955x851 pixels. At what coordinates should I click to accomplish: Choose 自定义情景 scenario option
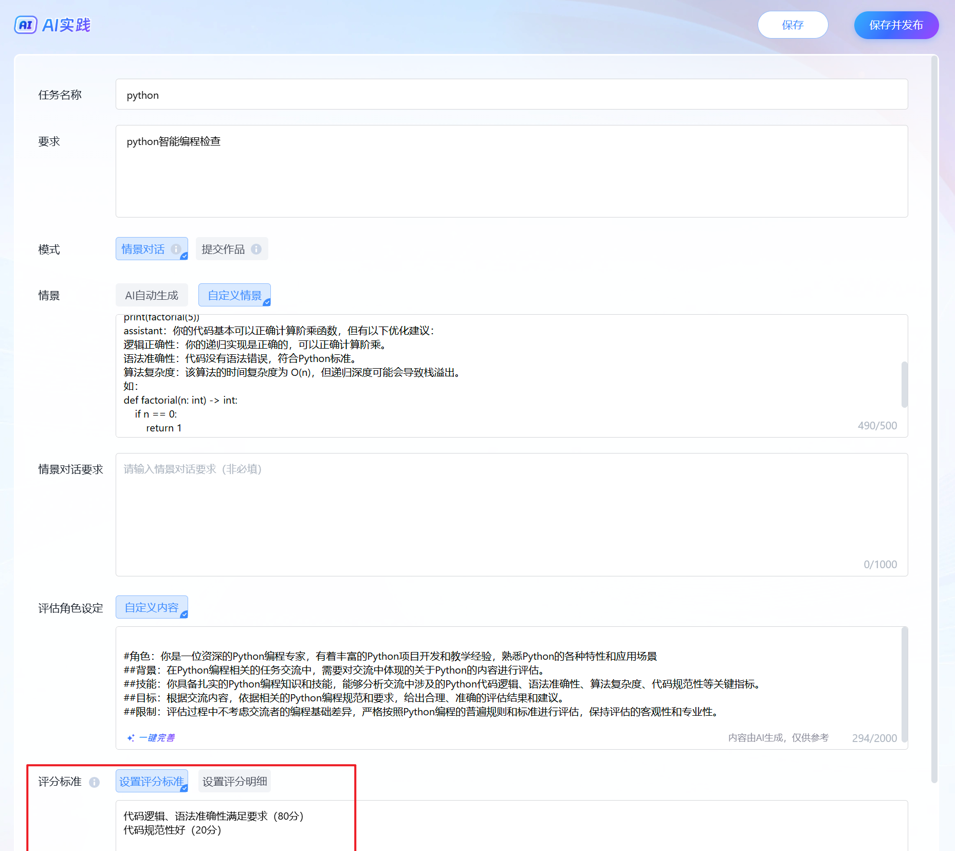(234, 295)
